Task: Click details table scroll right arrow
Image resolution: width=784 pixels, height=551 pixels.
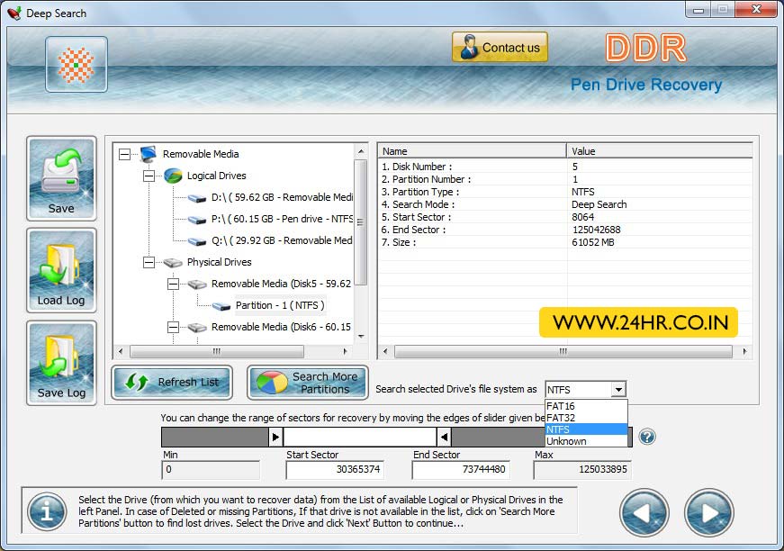Action: tap(744, 351)
